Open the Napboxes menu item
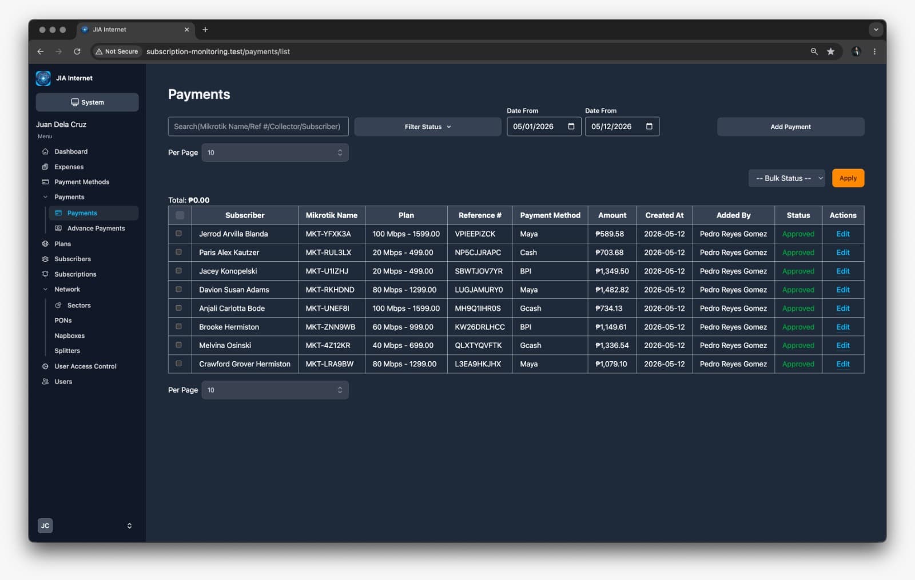Screen dimensions: 915x580 [70, 336]
